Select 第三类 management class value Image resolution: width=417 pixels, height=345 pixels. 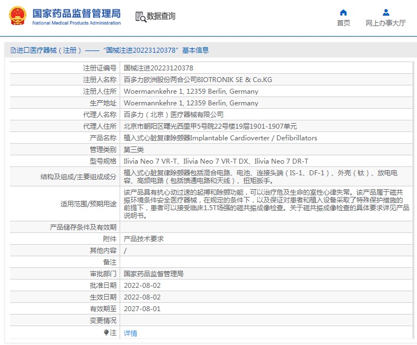tap(133, 149)
